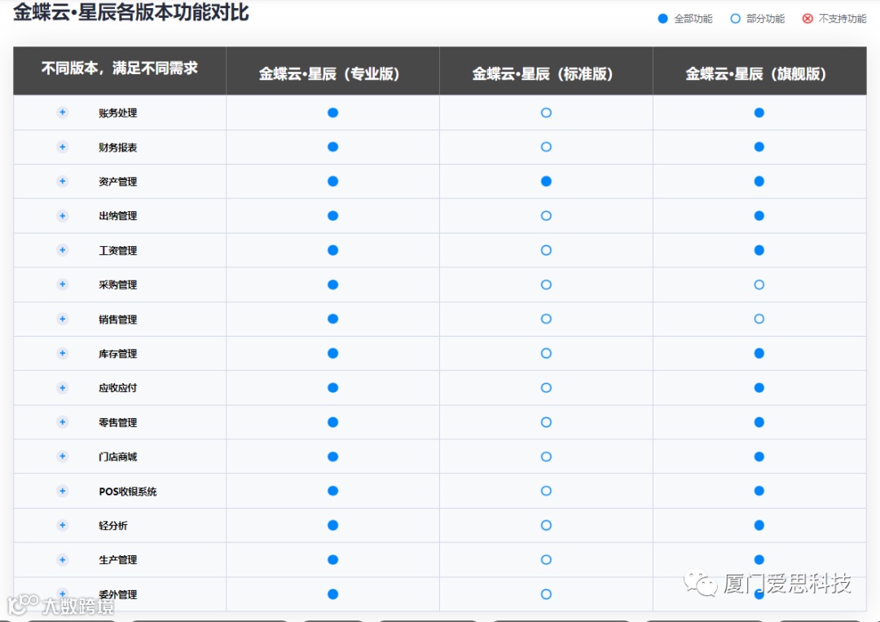The height and width of the screenshot is (622, 880).
Task: Click the 应收应付 label
Action: (118, 388)
